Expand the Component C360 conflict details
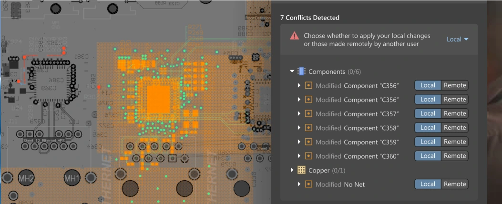Image resolution: width=502 pixels, height=204 pixels. (299, 156)
